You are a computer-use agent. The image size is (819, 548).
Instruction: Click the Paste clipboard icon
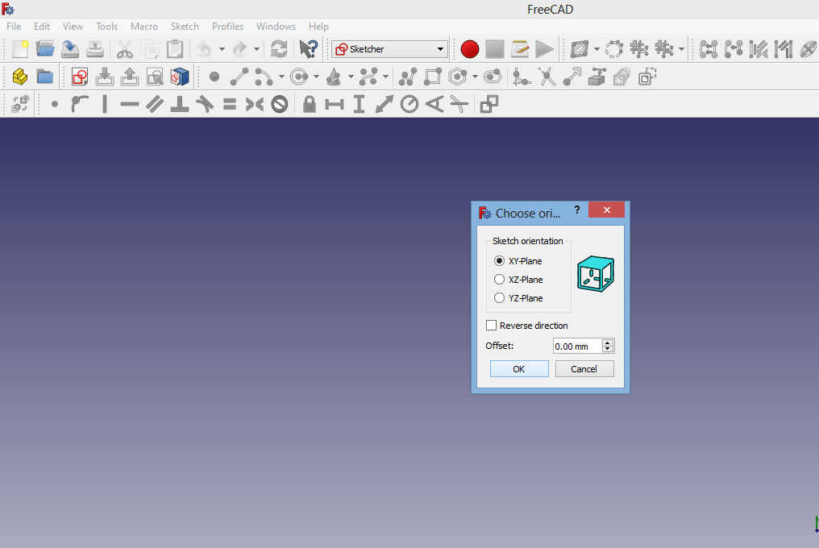174,49
